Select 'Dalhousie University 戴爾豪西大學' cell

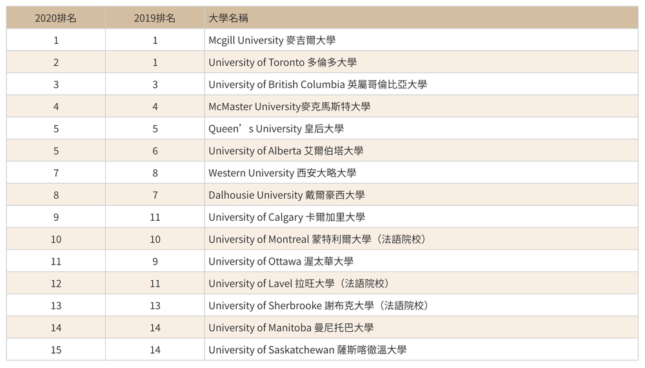point(421,195)
